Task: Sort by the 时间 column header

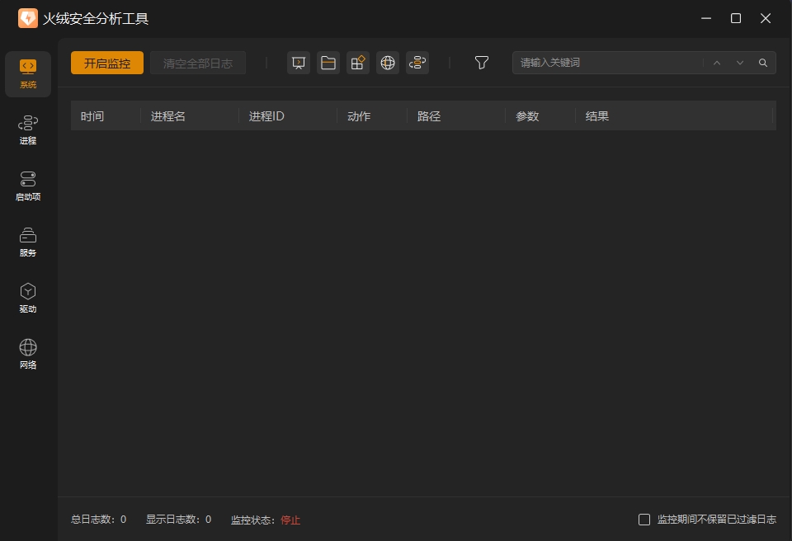Action: point(106,116)
